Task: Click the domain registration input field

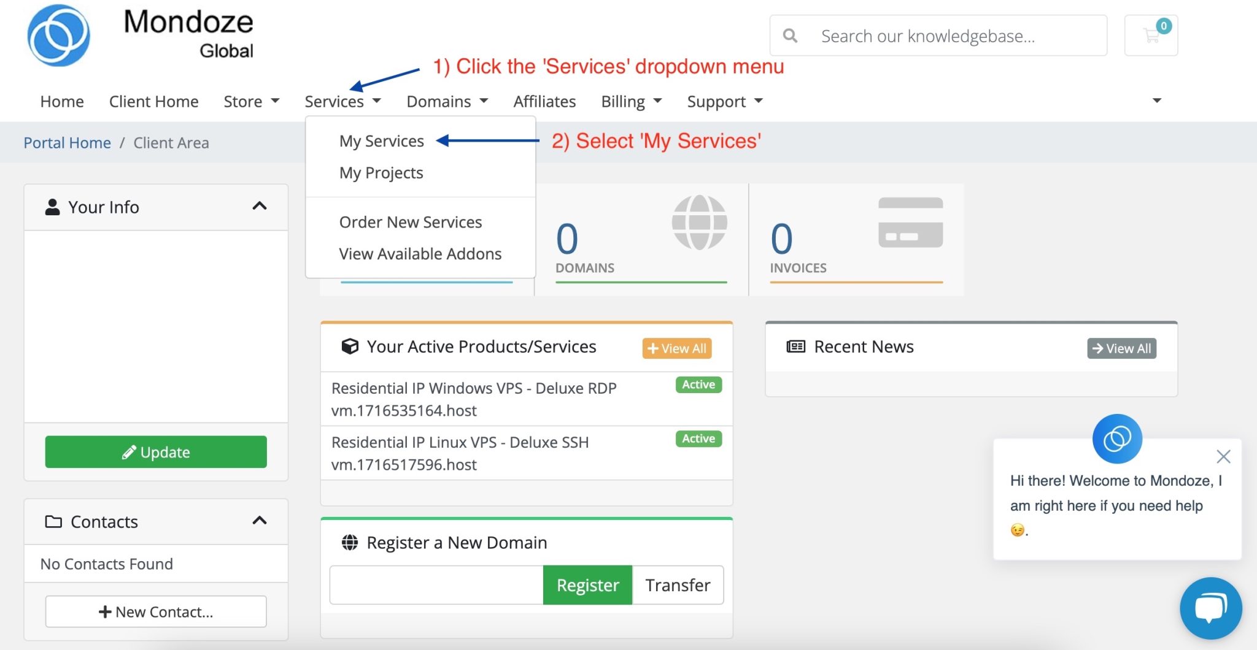Action: (436, 584)
